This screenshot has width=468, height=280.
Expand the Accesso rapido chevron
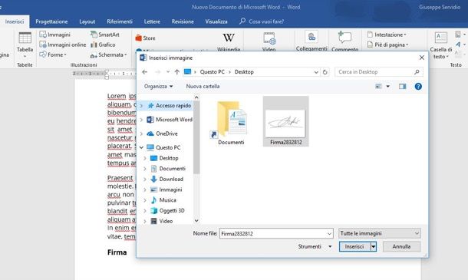coord(141,105)
